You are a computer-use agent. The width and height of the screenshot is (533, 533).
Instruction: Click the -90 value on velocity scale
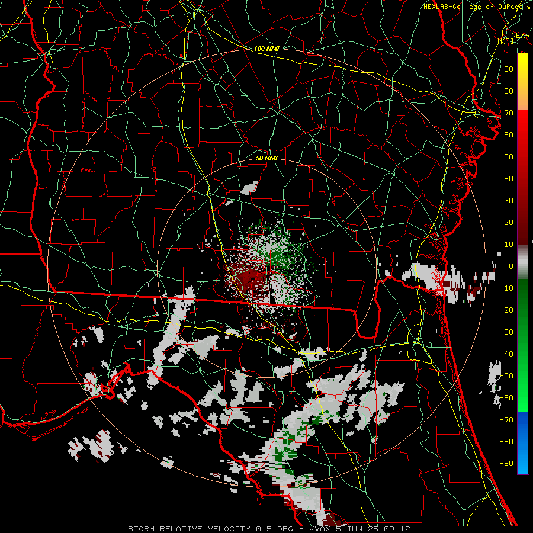[506, 464]
